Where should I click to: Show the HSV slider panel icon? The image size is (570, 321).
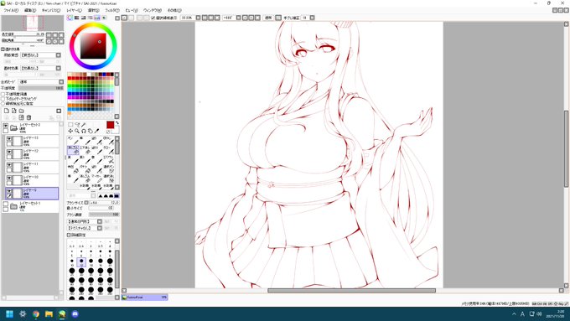point(83,18)
